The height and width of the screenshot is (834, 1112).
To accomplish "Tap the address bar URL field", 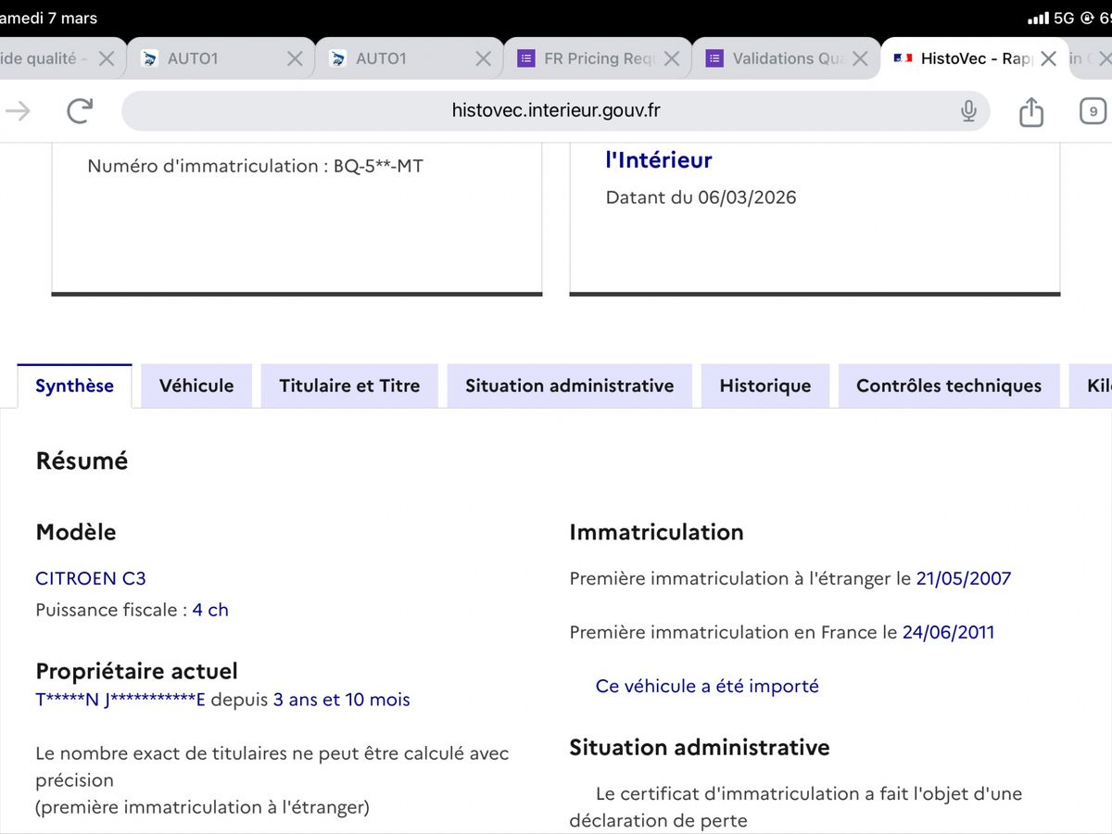I will point(556,111).
